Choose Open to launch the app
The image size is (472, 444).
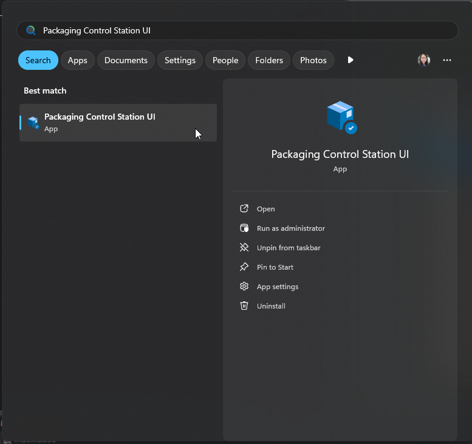[x=265, y=209]
